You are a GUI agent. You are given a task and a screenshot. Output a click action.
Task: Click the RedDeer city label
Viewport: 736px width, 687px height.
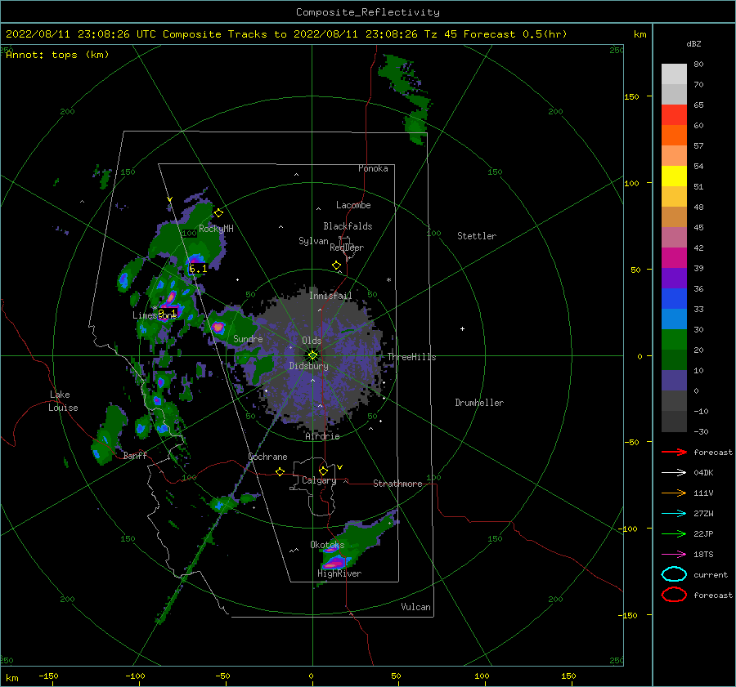pos(347,248)
